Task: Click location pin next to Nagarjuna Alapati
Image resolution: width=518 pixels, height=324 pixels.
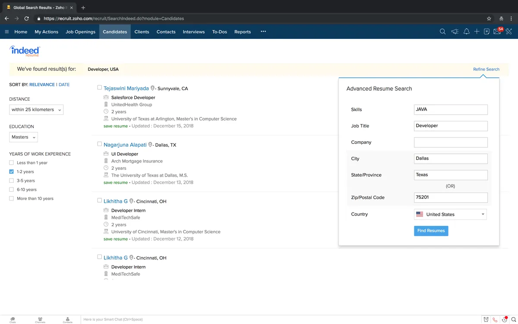Action: coord(150,145)
